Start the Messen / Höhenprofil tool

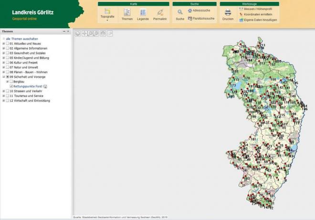click(255, 9)
